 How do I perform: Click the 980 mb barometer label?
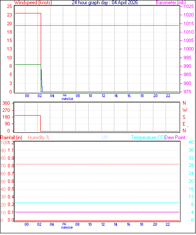pyautogui.click(x=188, y=83)
